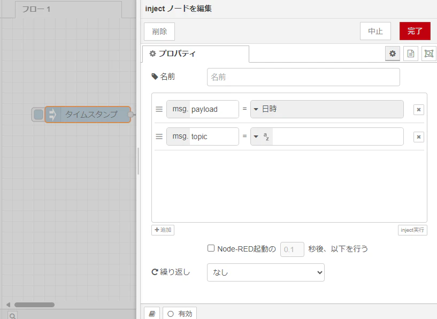This screenshot has width=437, height=319.
Task: Enable inject once after Node-RED startup checkbox
Action: click(211, 248)
